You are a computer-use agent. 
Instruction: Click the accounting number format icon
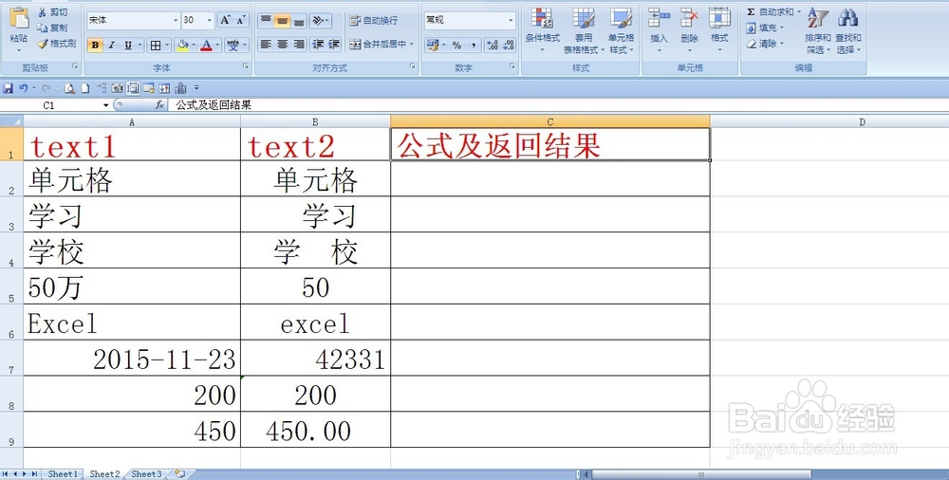432,45
